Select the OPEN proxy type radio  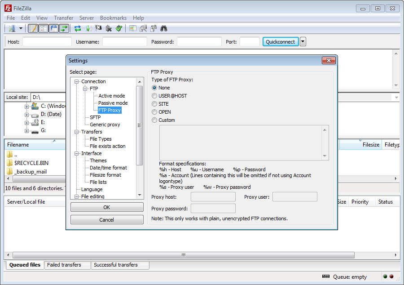[x=154, y=112]
